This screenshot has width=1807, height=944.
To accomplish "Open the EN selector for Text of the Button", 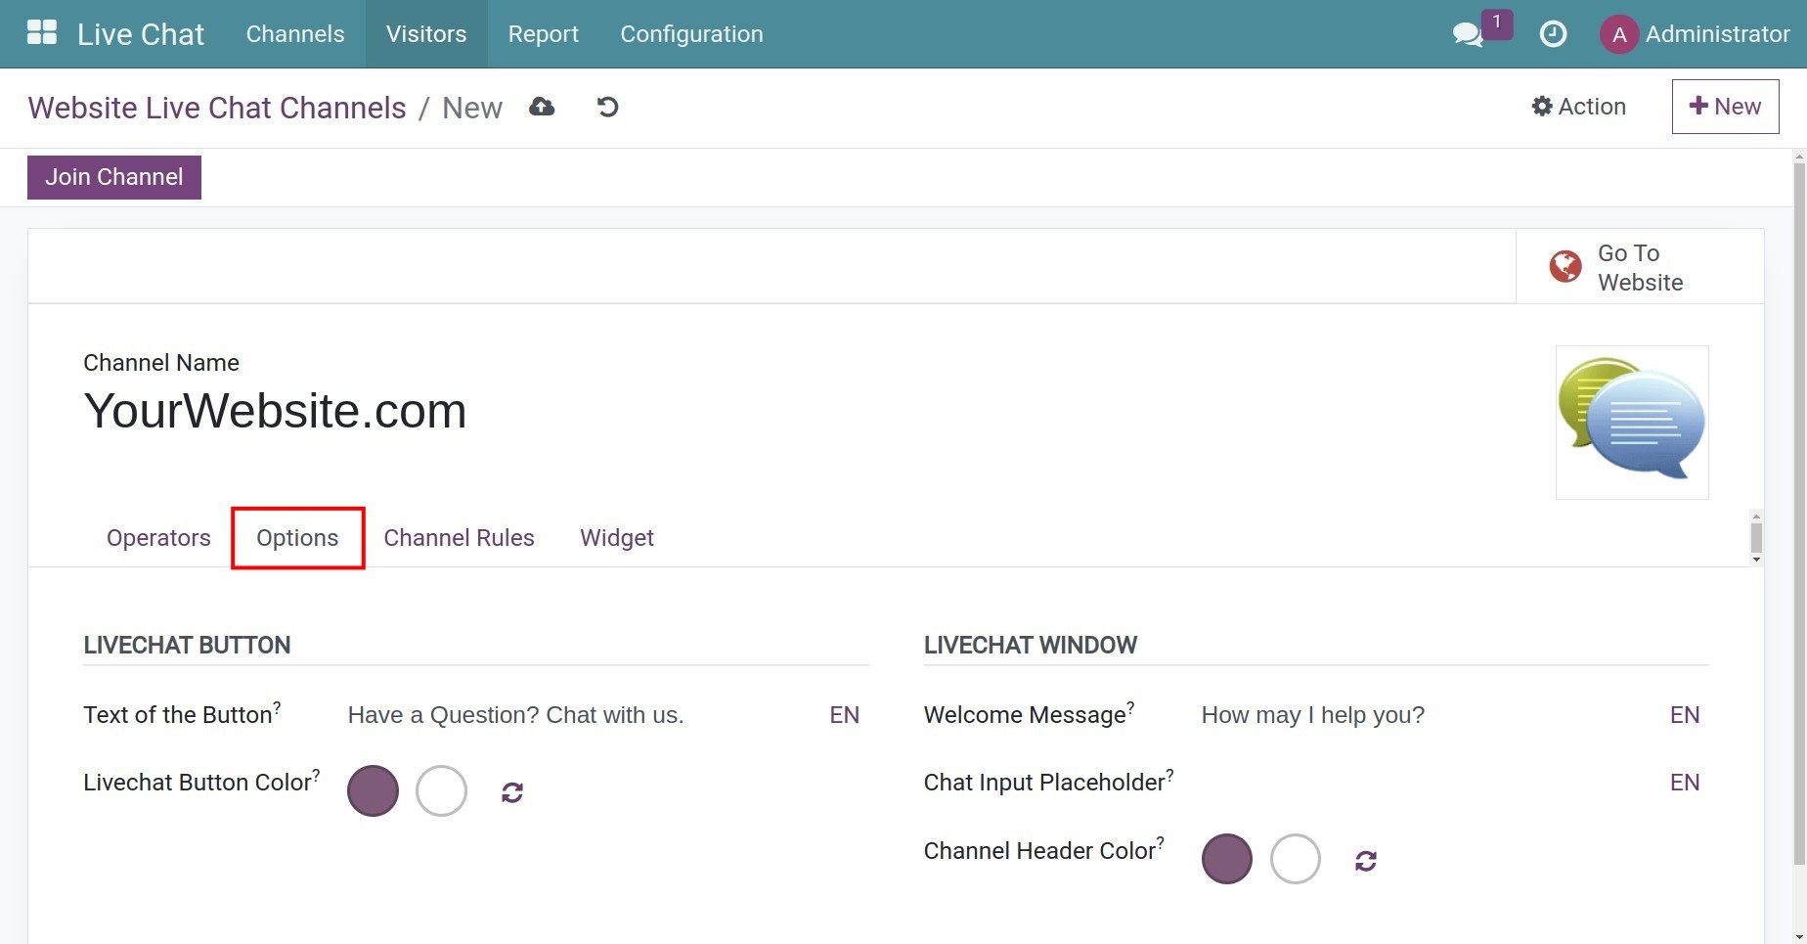I will tap(843, 715).
